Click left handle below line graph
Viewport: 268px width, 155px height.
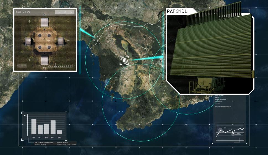click(x=212, y=143)
